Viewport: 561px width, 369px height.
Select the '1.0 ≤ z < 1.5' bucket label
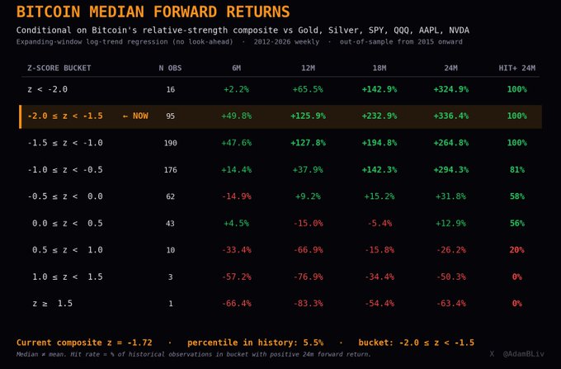[x=68, y=277]
